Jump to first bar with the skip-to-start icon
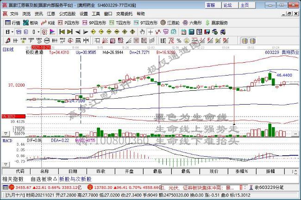Viewport: 301px width, 200px height. (x=62, y=32)
